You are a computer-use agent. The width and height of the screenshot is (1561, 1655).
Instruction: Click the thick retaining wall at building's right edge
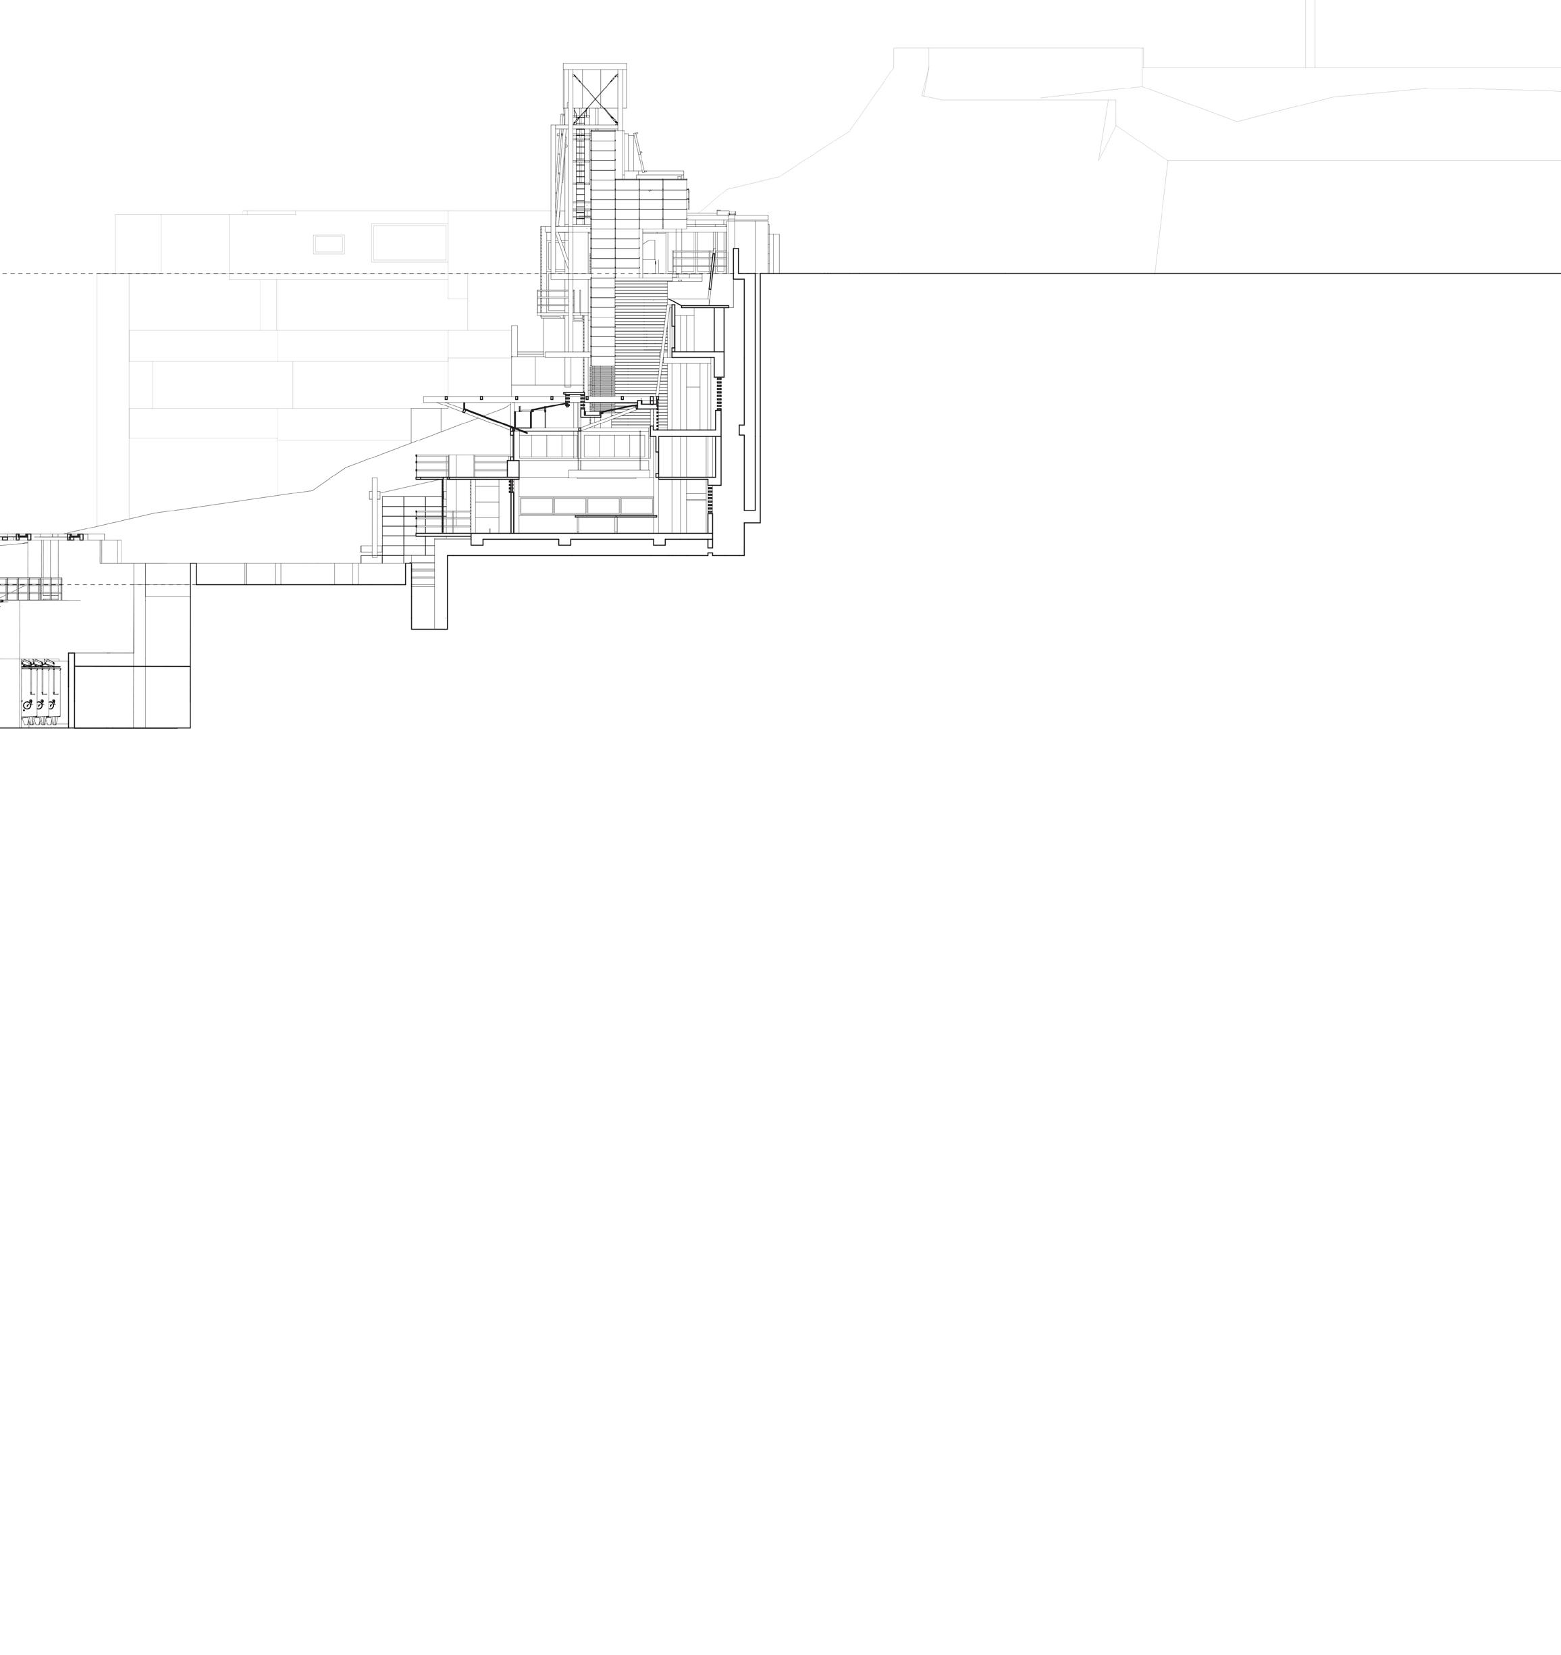point(749,391)
